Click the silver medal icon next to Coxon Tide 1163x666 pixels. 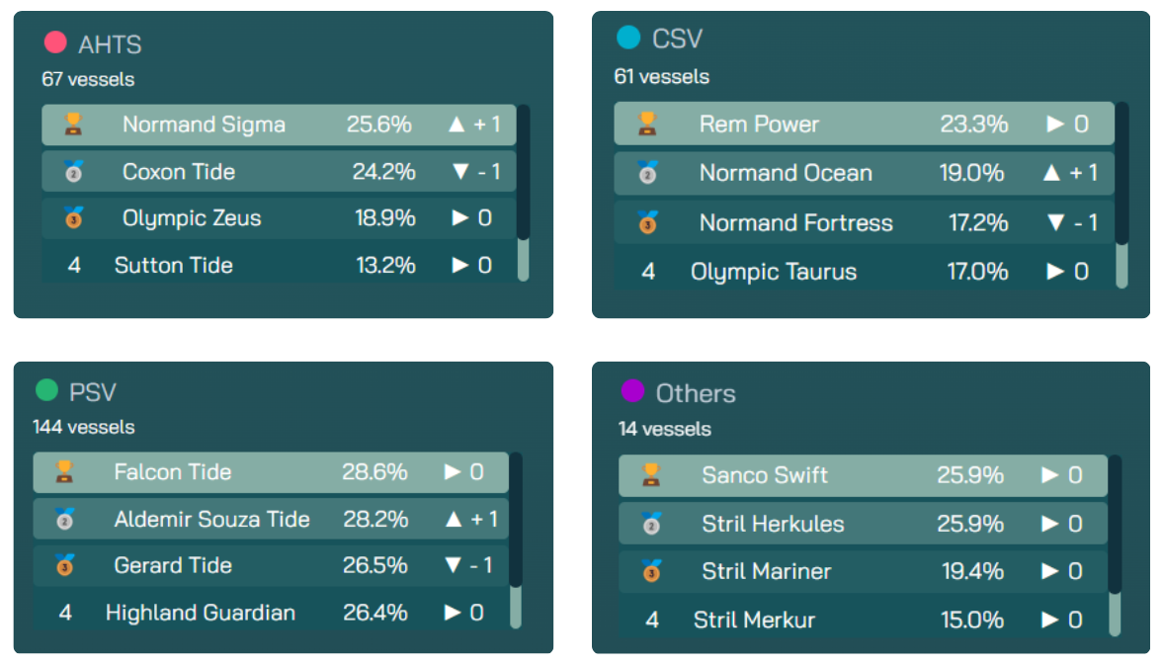pyautogui.click(x=73, y=172)
